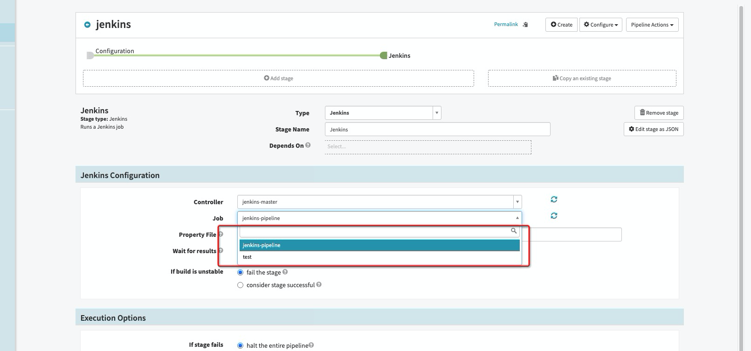Image resolution: width=751 pixels, height=351 pixels.
Task: Click Copy an existing stage
Action: click(x=582, y=78)
